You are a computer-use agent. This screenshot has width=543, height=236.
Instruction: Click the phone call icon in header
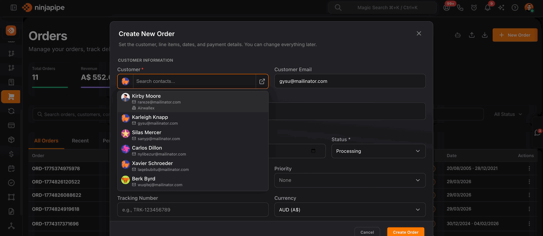click(x=460, y=8)
